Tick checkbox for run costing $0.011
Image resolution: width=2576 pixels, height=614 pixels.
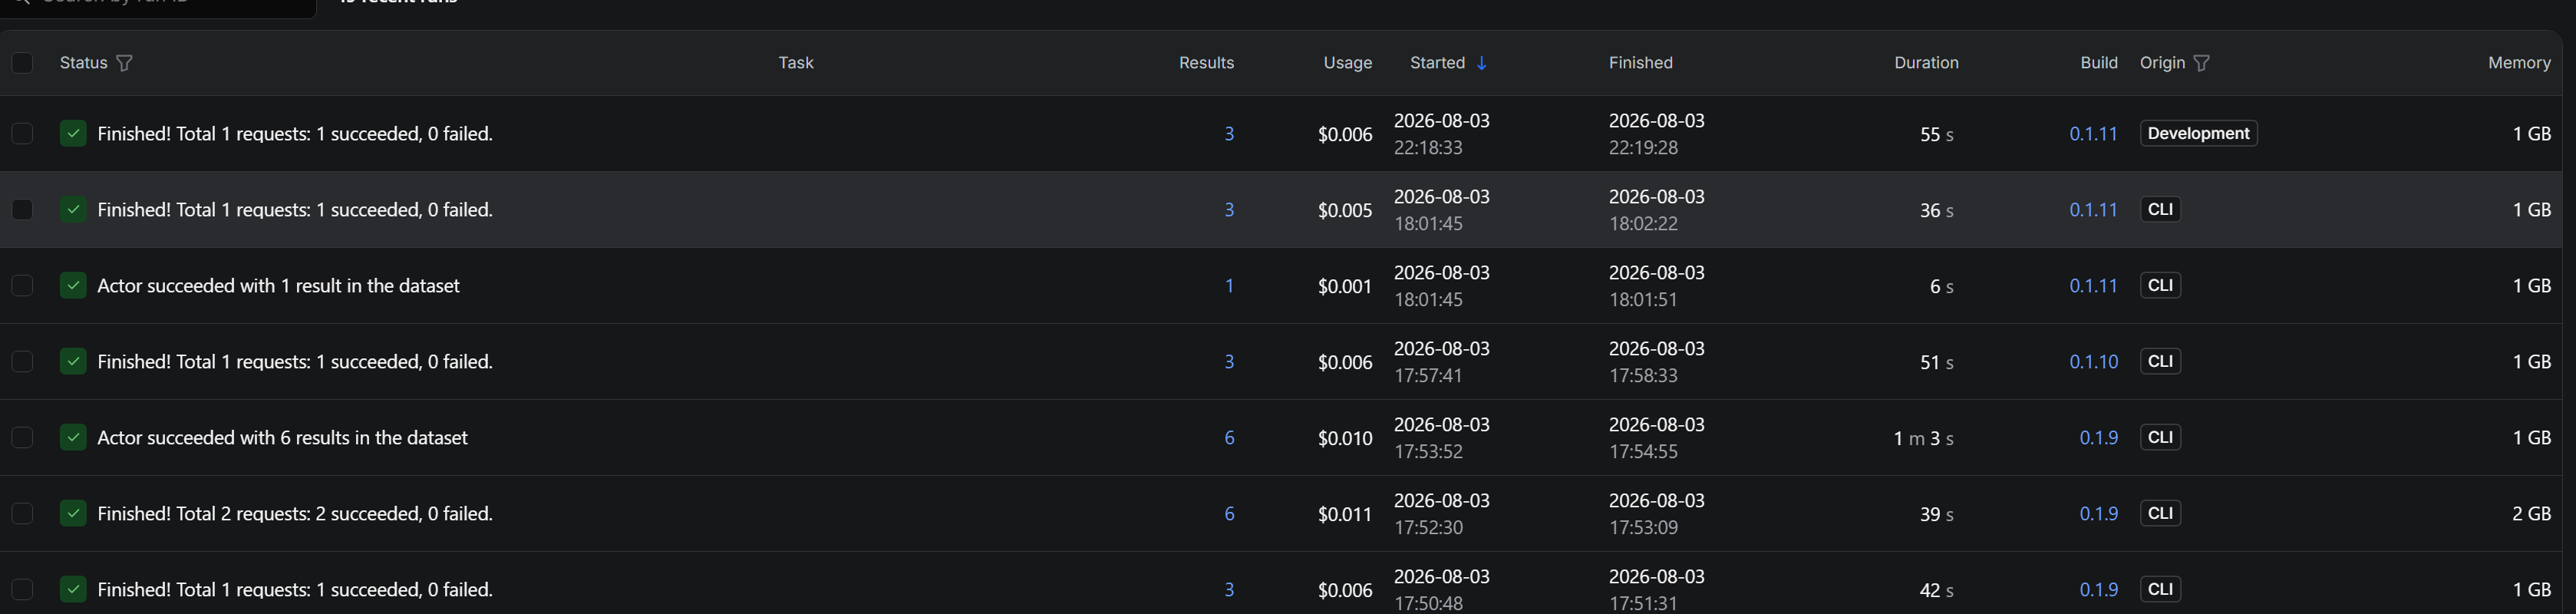click(x=22, y=513)
